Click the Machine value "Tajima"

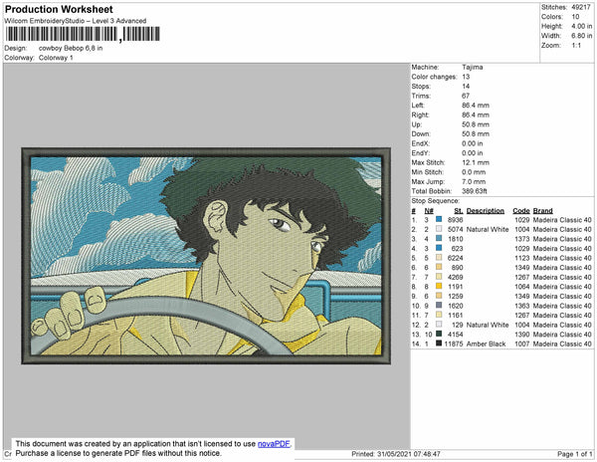click(473, 67)
